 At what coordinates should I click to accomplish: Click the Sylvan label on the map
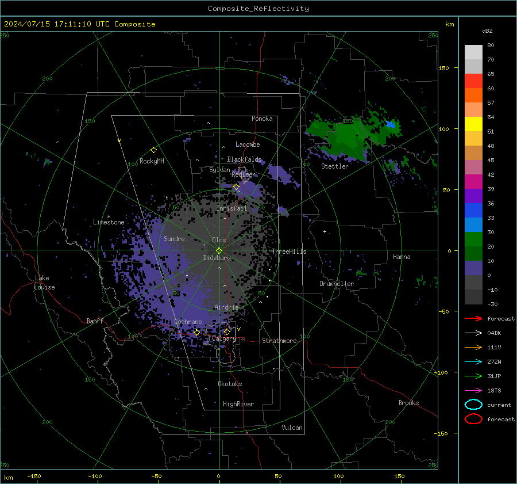point(219,170)
